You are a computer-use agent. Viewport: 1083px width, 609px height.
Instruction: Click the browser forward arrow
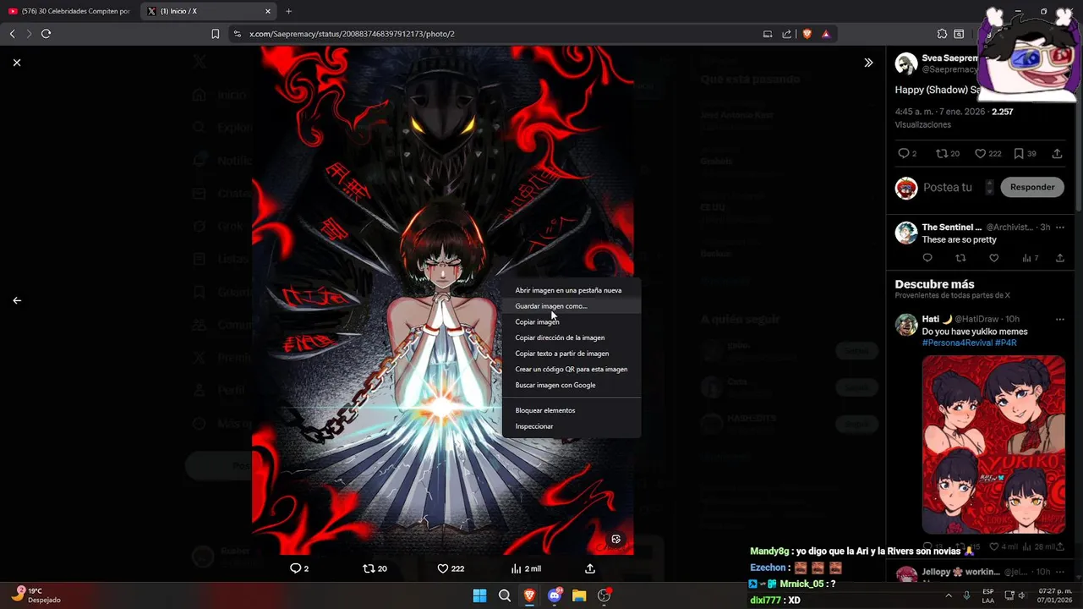[29, 34]
